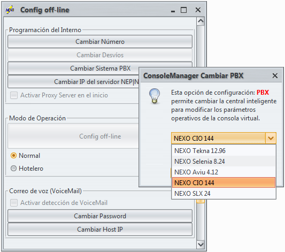Minimize the Config off-line window

click(x=173, y=11)
